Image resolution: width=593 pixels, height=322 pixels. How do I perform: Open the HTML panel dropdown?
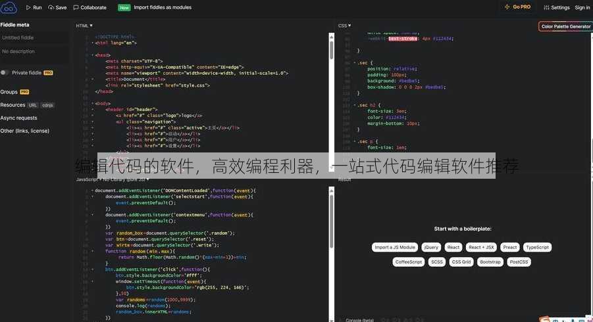[84, 26]
